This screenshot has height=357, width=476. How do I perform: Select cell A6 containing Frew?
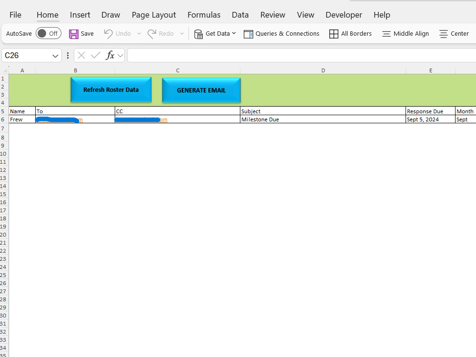pos(21,119)
